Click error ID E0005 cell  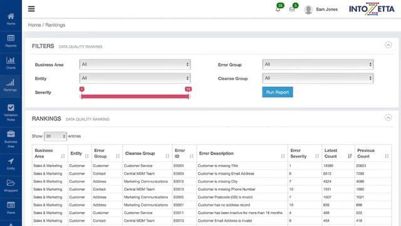179,197
